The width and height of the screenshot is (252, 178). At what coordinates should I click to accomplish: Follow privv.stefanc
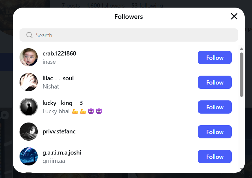point(215,132)
